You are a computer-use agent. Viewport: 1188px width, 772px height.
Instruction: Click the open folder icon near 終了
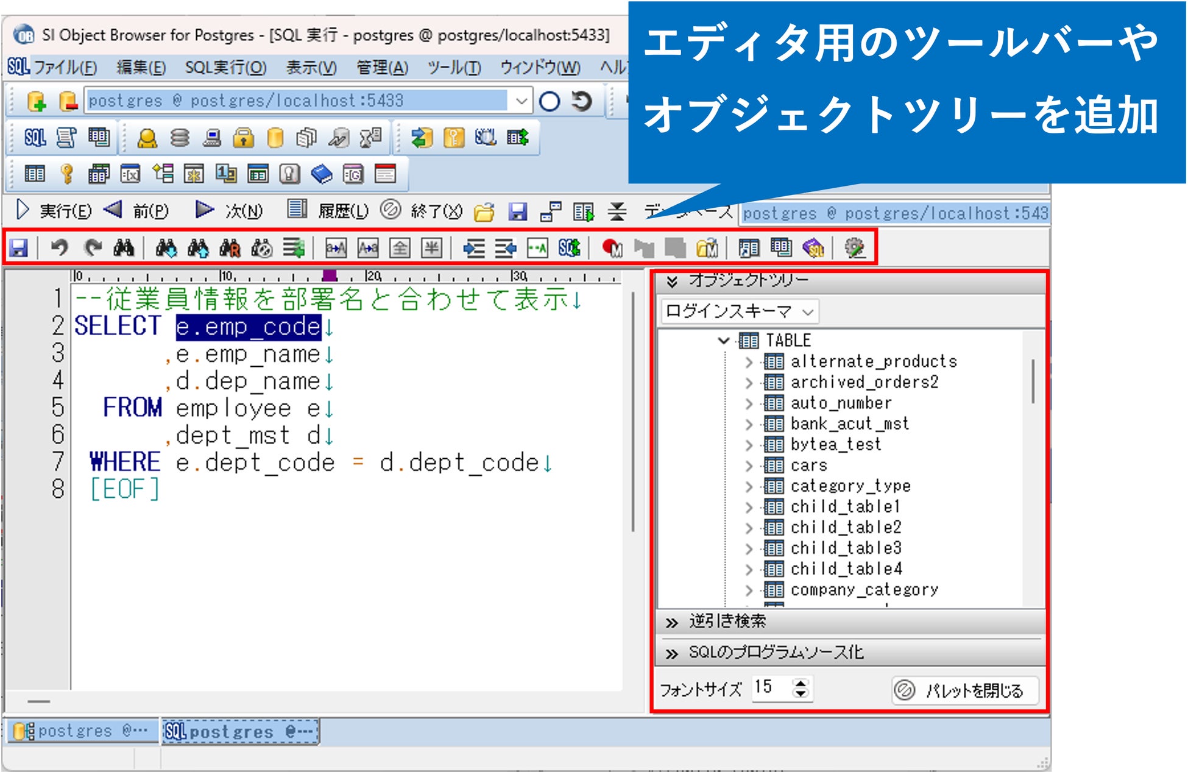[x=484, y=212]
